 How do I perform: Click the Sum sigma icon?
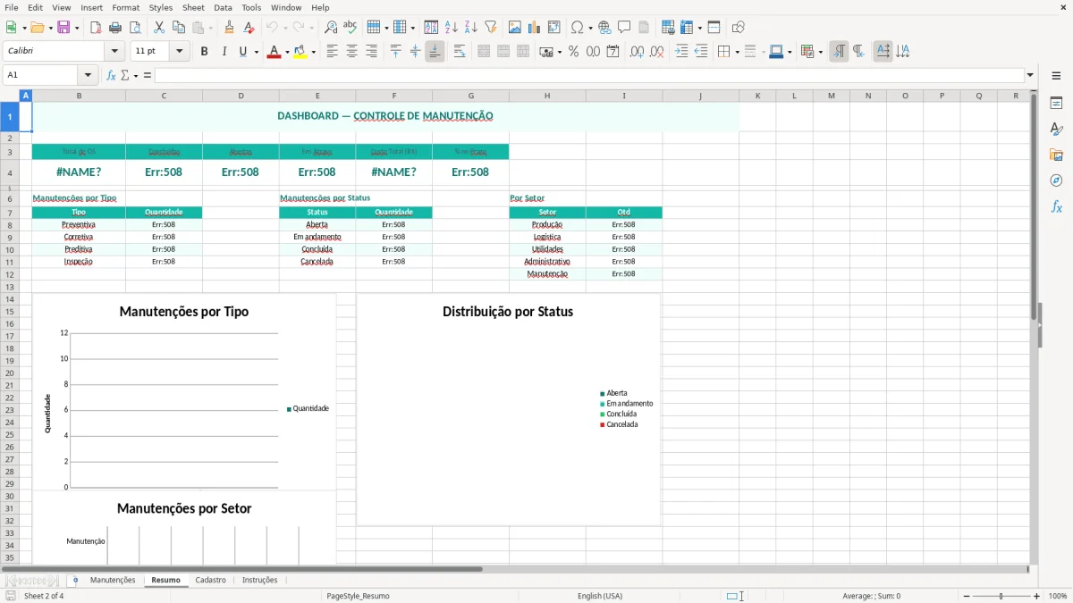point(125,75)
